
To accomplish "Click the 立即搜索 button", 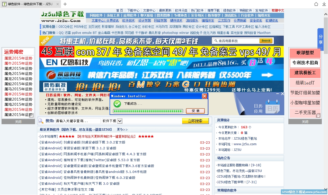I will coord(195,121).
